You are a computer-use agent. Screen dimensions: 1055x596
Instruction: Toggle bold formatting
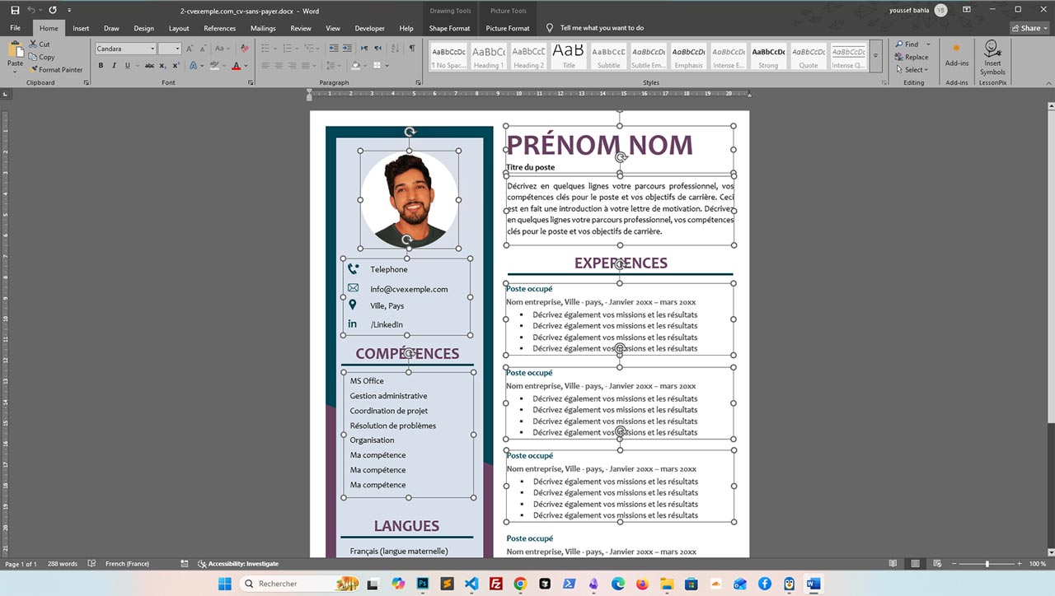101,66
